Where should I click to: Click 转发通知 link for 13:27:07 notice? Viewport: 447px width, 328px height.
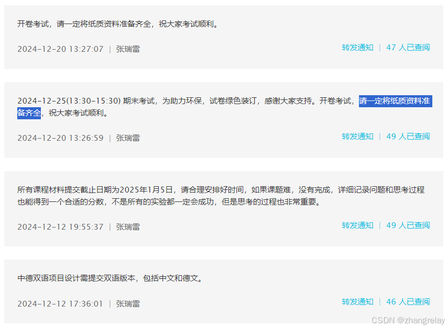pos(357,48)
